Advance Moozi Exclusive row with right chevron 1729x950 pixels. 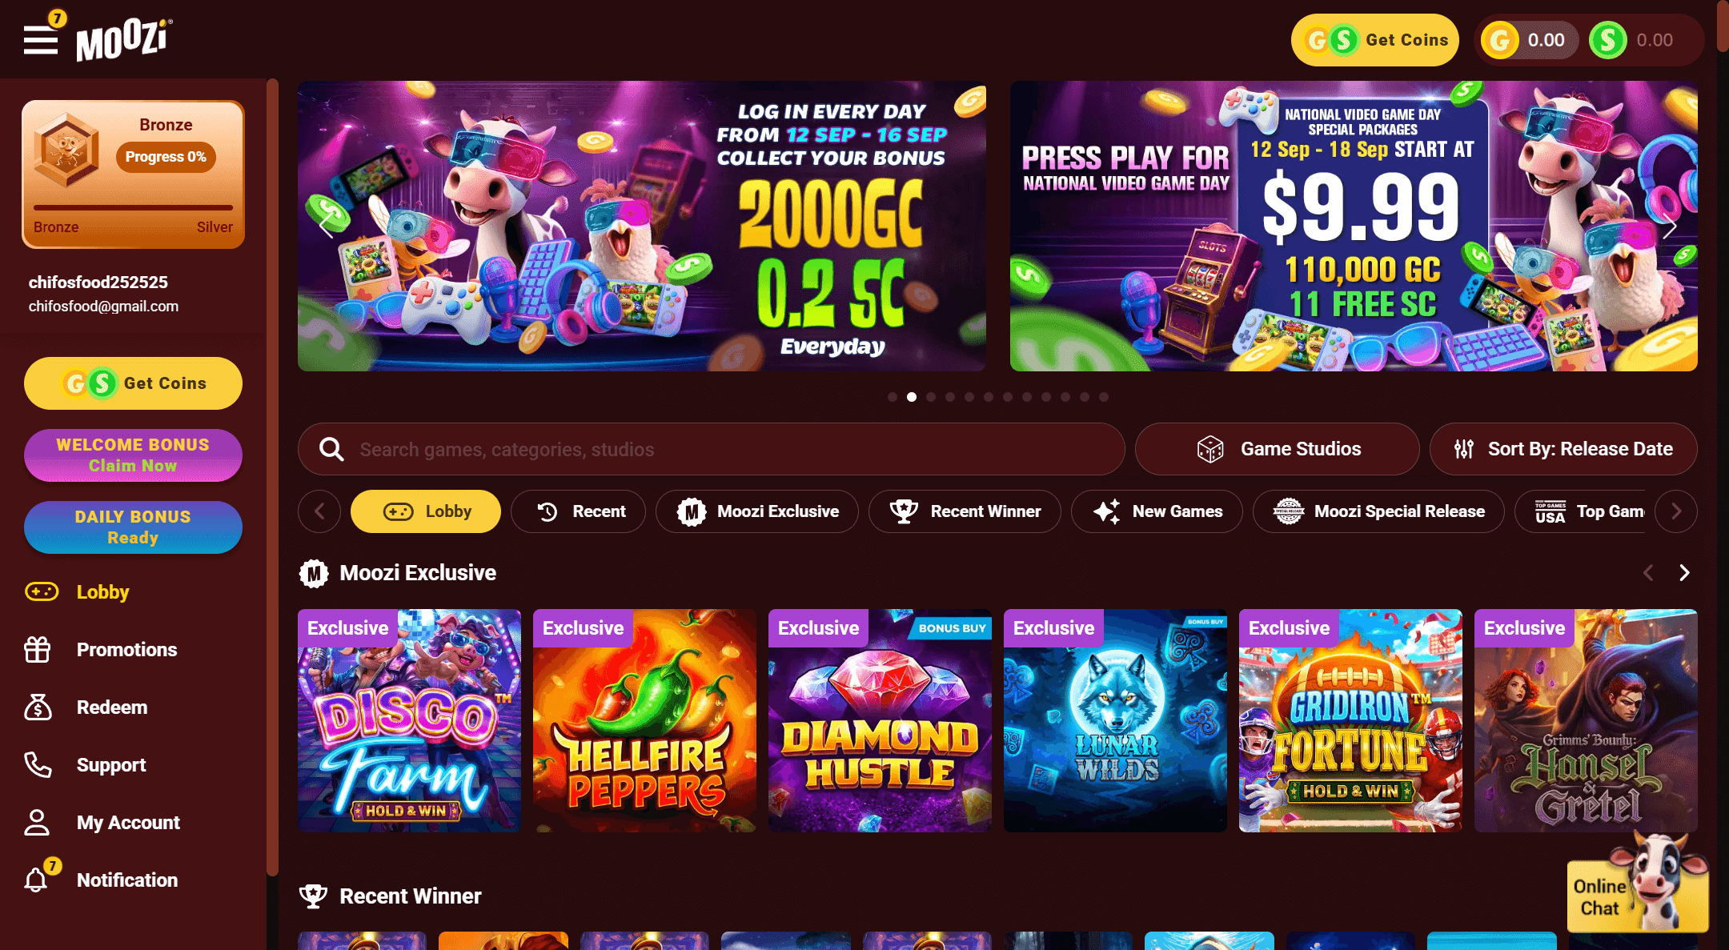pos(1684,572)
